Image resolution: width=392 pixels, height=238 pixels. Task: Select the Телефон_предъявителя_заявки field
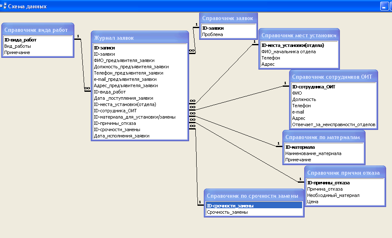(x=140, y=73)
